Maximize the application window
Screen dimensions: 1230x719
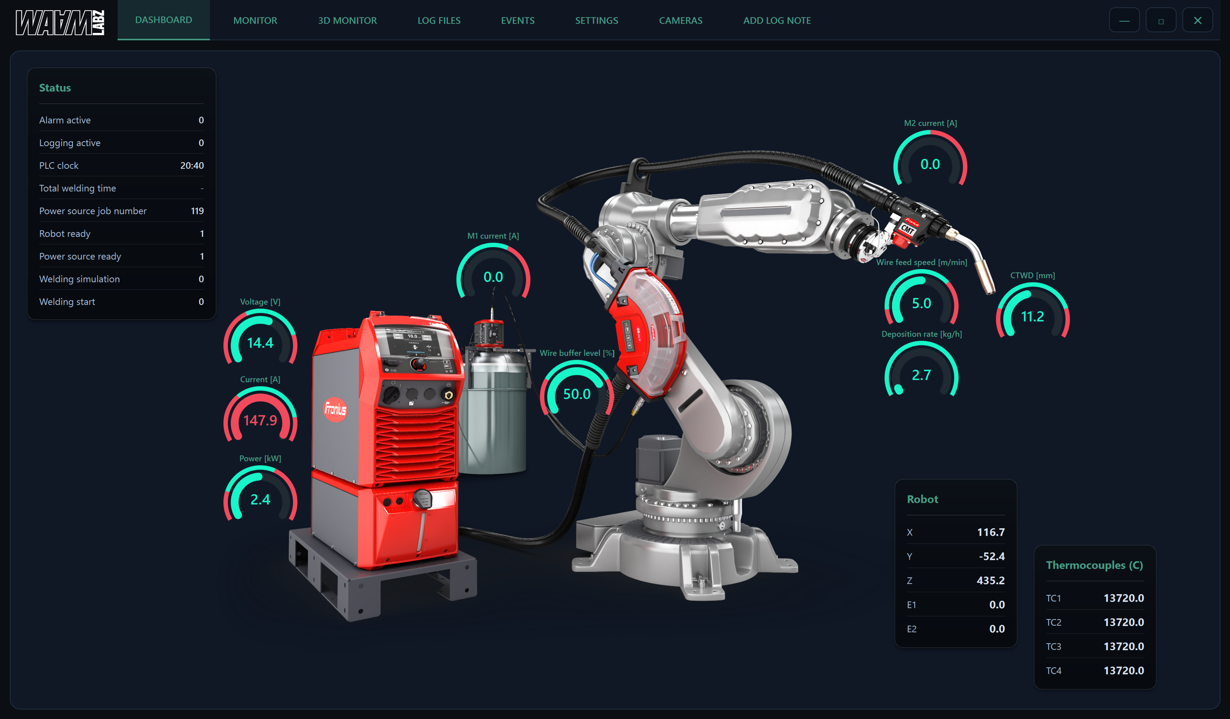click(x=1161, y=20)
